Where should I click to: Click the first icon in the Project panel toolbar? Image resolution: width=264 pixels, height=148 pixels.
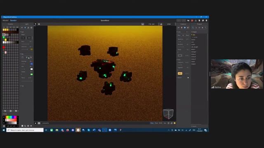click(193, 28)
